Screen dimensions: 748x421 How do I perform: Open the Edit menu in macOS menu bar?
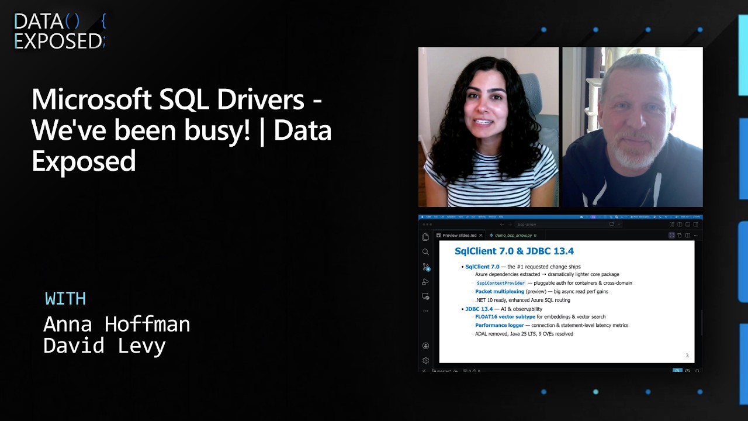click(442, 217)
